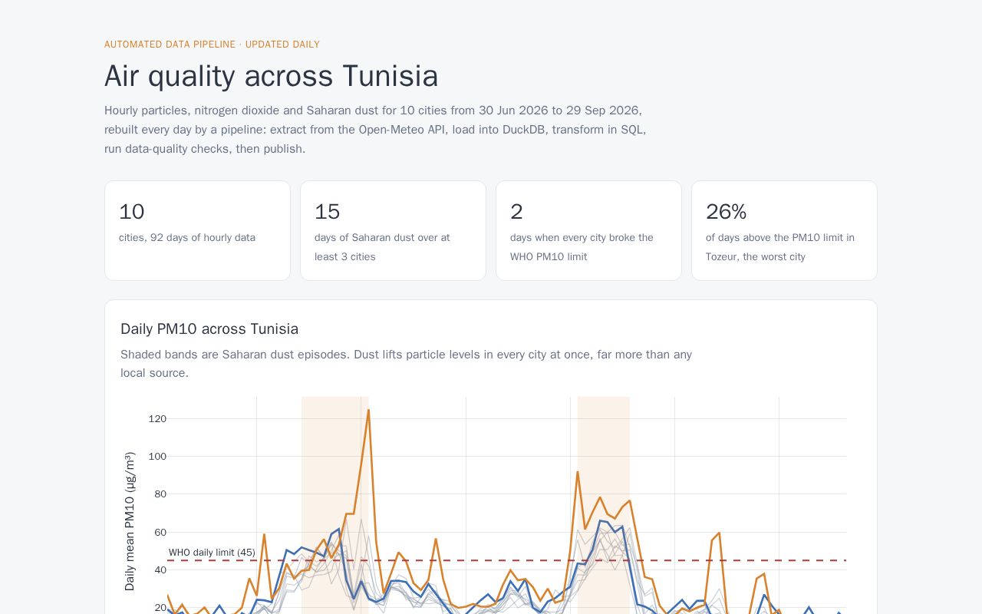Click the intro paragraph about the Open-Meteo pipeline
Image resolution: width=982 pixels, height=614 pixels.
tap(375, 130)
